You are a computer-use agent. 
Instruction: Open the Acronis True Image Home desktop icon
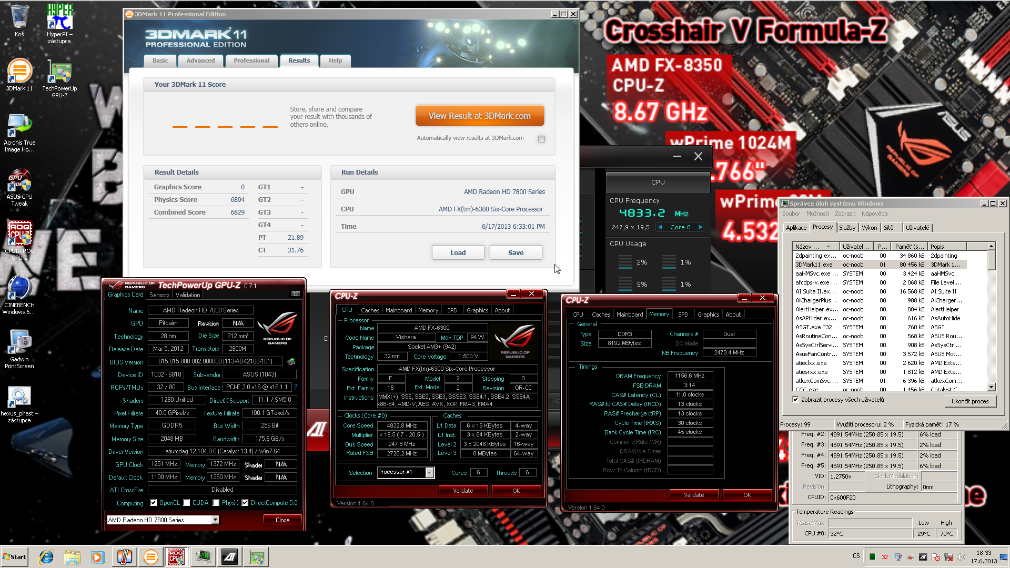point(19,133)
